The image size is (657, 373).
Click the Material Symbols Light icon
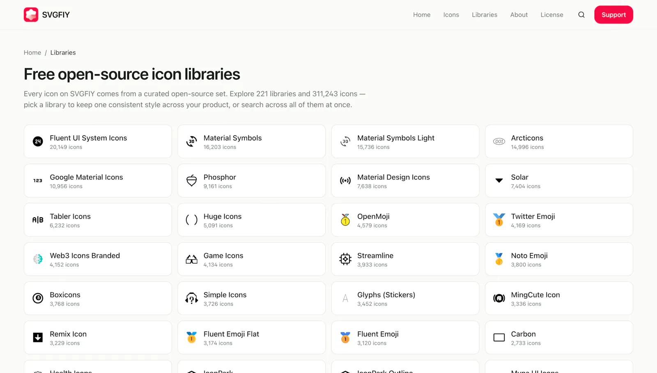pyautogui.click(x=345, y=142)
